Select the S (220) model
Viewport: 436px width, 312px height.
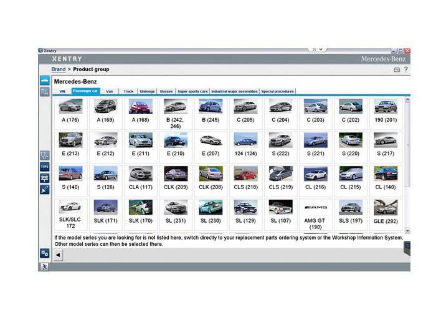click(351, 147)
